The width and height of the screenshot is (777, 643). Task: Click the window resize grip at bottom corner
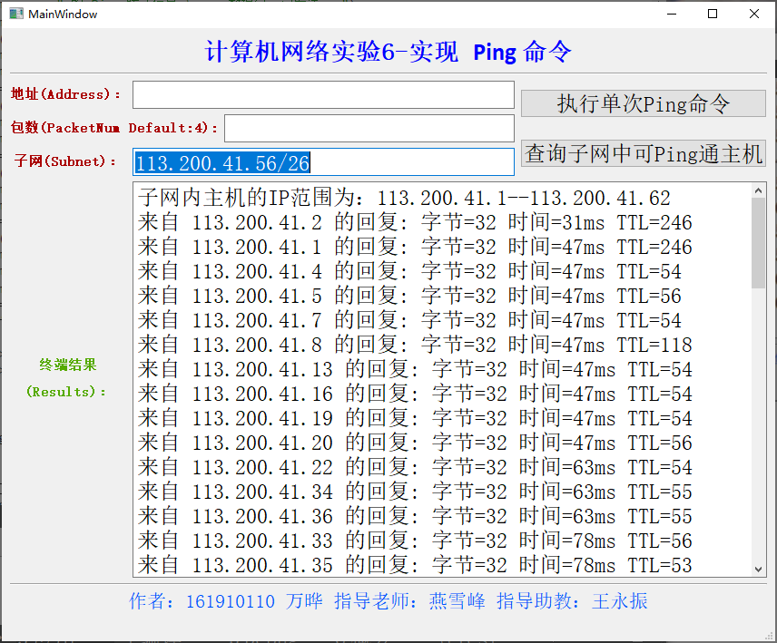click(x=770, y=636)
